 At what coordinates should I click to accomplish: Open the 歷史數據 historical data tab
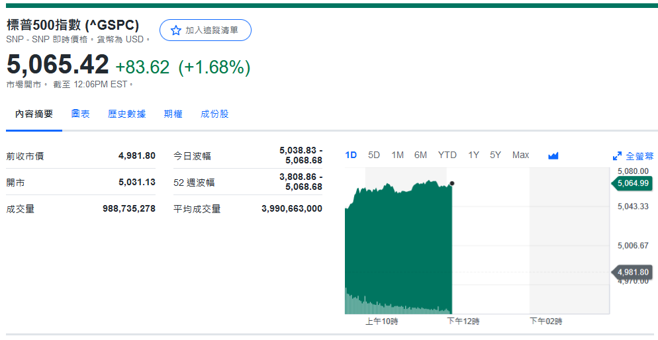pyautogui.click(x=126, y=114)
